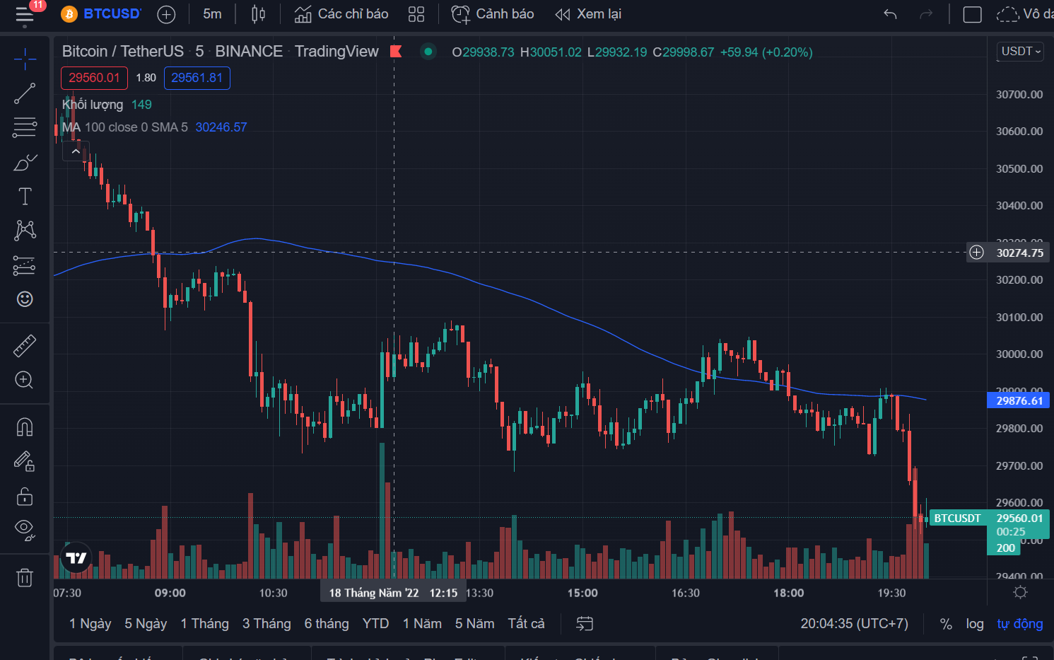Collapse the indicator legend chevron
Screen dimensions: 1054x660
click(76, 151)
